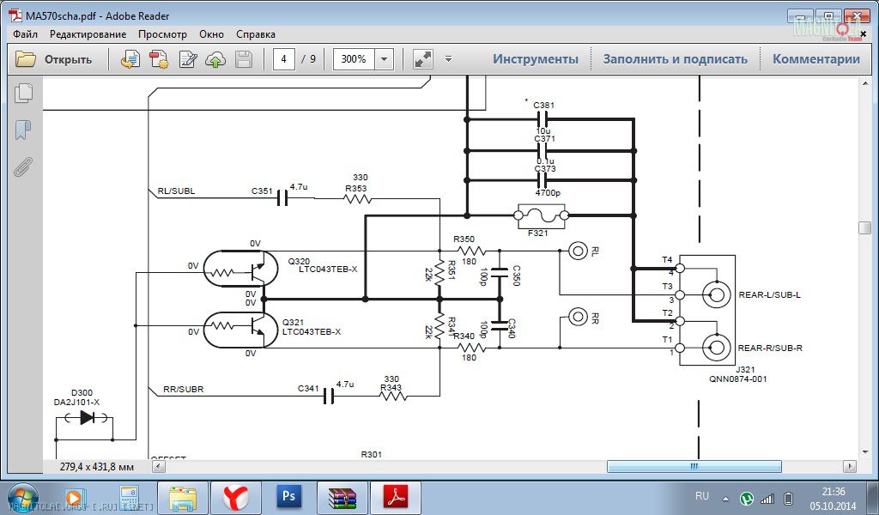Click the J321 connector label
The image size is (879, 515).
(745, 370)
